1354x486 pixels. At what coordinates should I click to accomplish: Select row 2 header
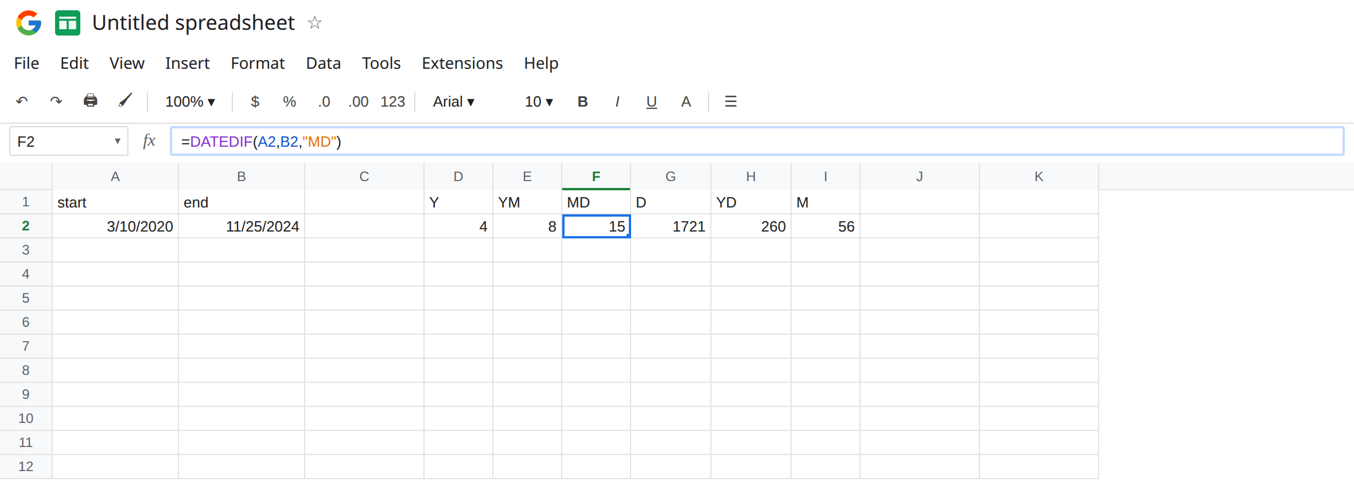point(26,226)
